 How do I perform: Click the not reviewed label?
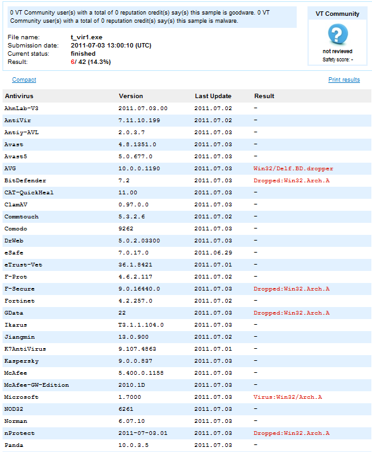tap(337, 51)
